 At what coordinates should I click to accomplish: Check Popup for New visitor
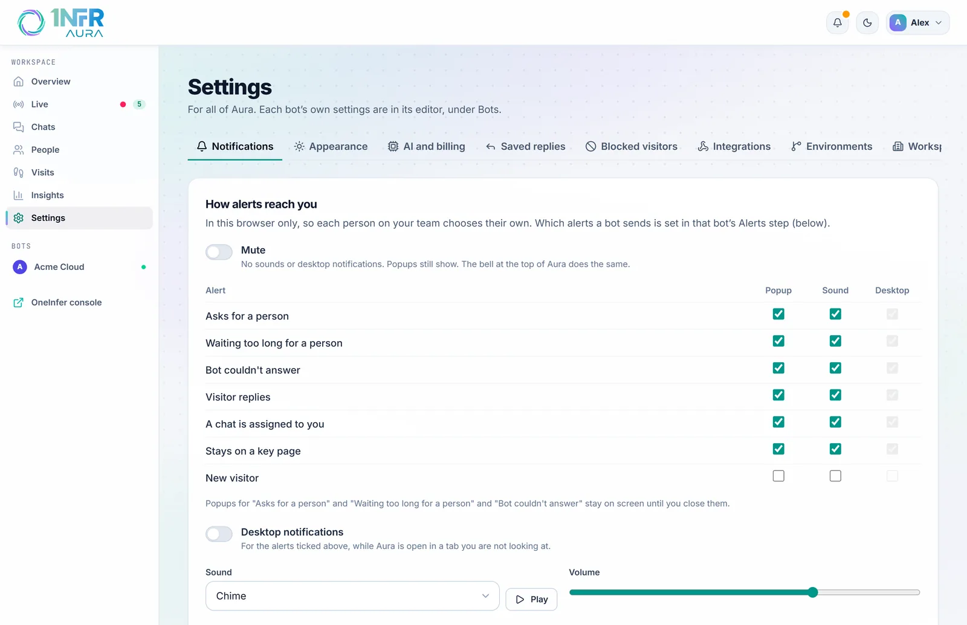[778, 476]
